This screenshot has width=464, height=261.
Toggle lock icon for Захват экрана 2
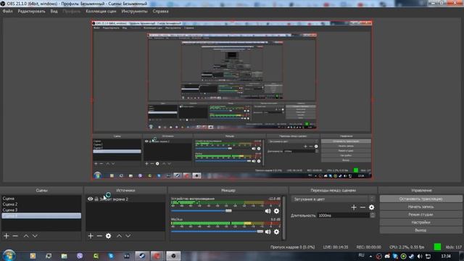[96, 199]
